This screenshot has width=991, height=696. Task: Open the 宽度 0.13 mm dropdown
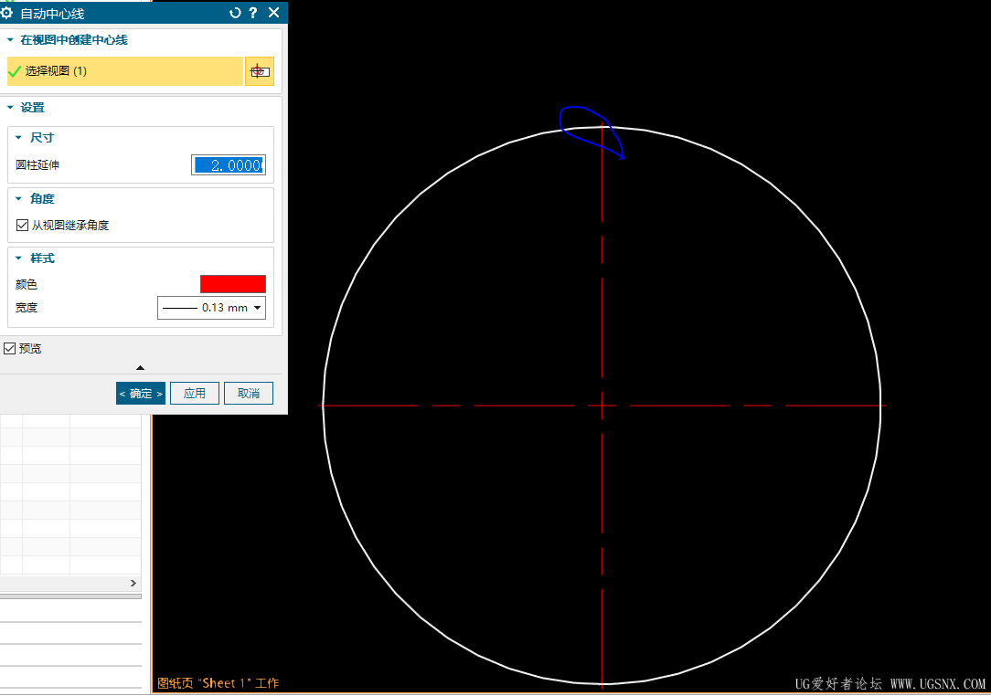pos(211,308)
